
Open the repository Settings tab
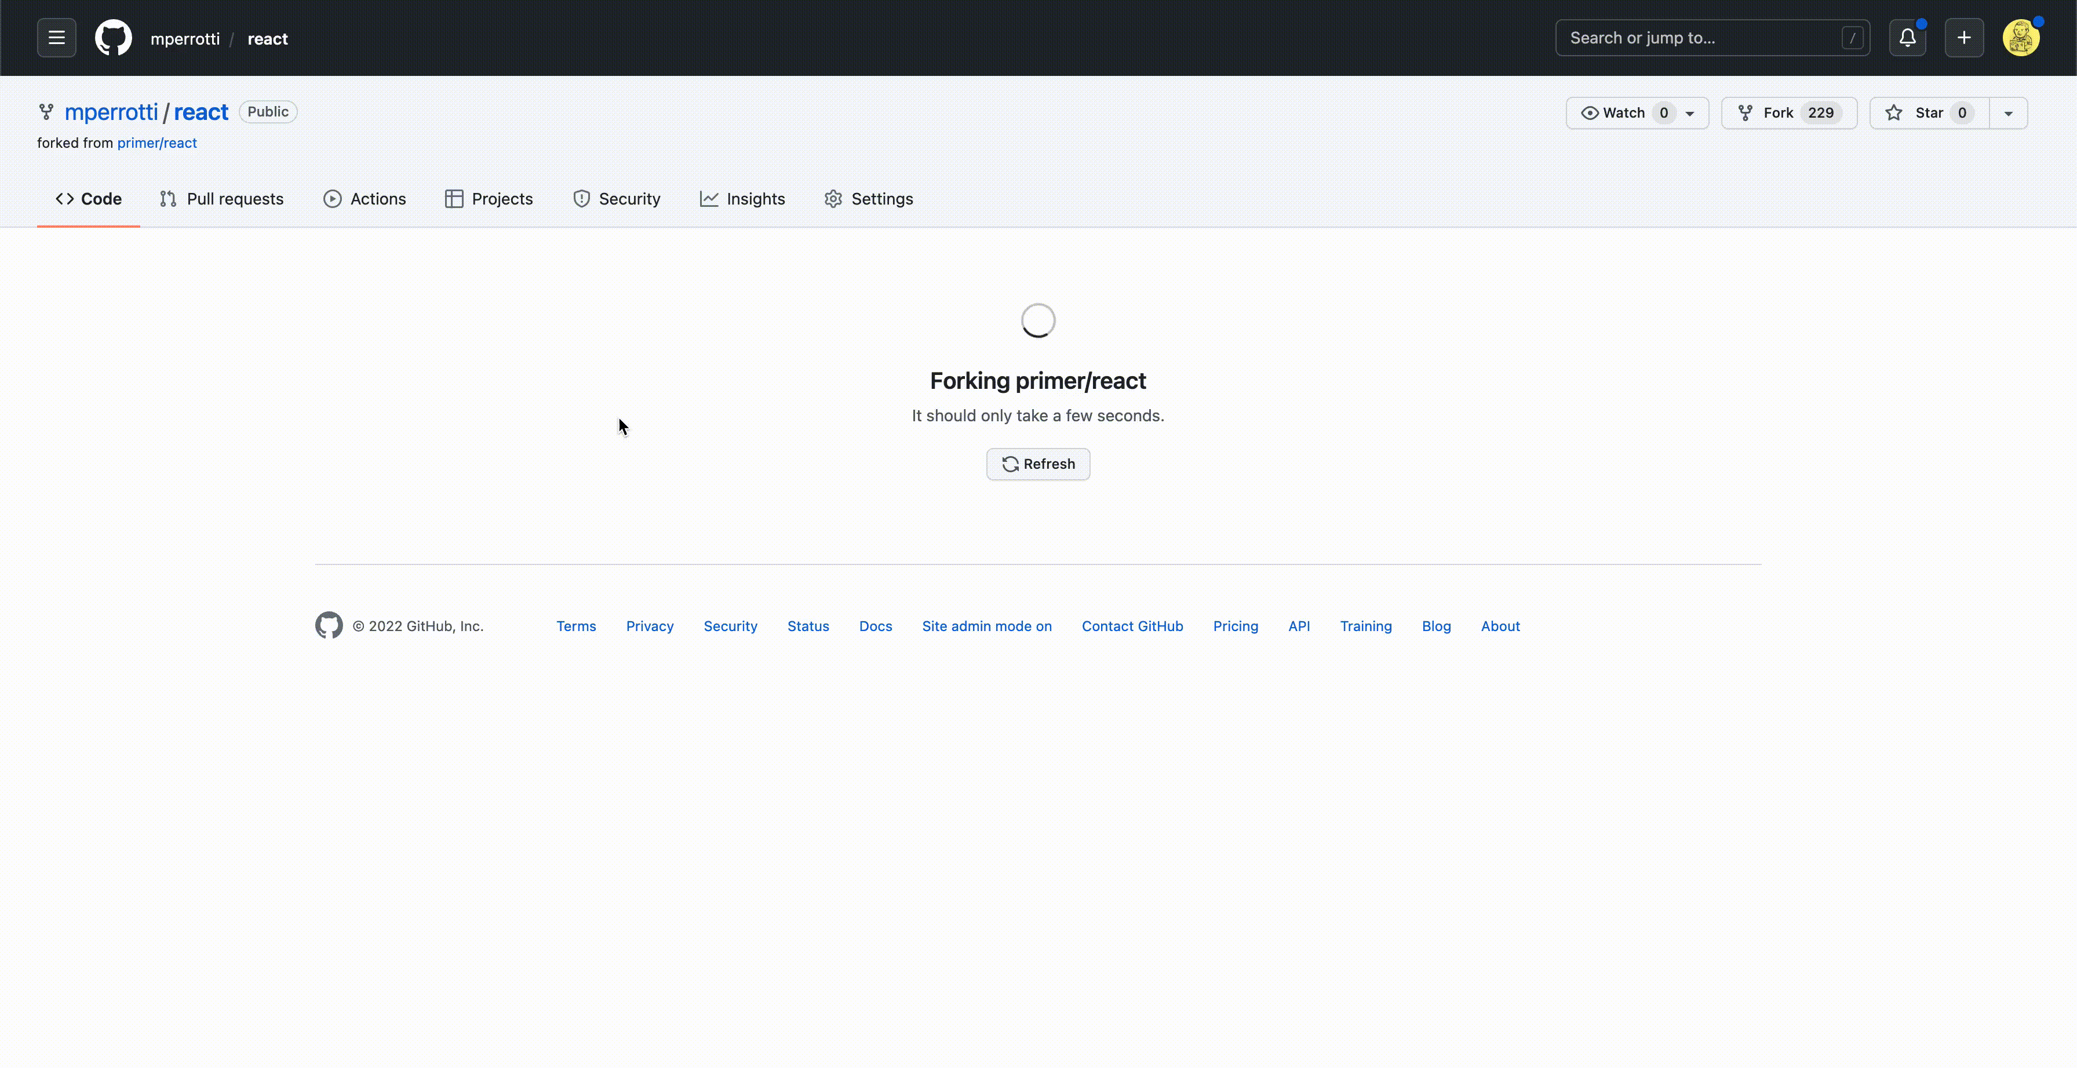click(x=869, y=199)
